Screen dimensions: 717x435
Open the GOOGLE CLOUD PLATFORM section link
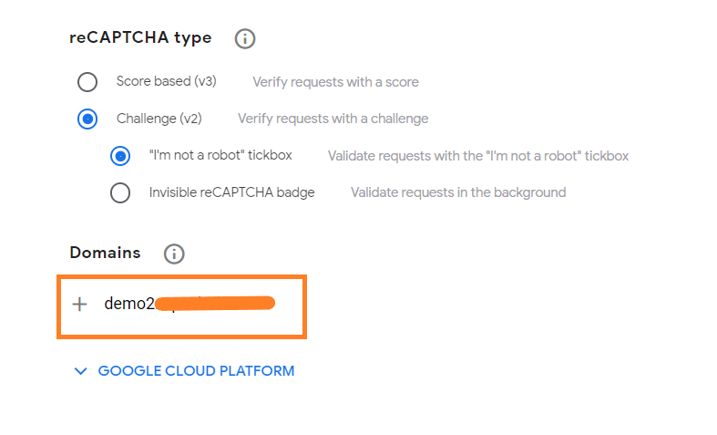coord(196,371)
